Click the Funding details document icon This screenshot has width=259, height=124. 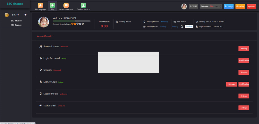[x=117, y=22]
